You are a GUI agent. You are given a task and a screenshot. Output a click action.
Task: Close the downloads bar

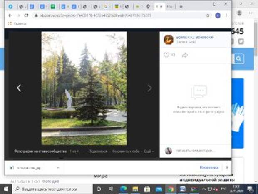coord(227,168)
